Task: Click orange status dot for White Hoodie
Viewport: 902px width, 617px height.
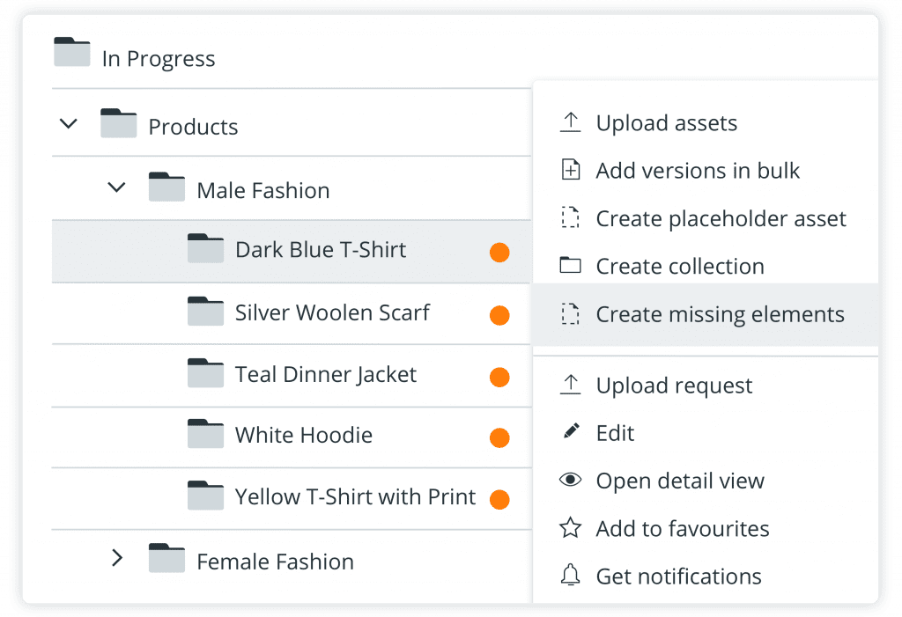Action: pos(499,437)
